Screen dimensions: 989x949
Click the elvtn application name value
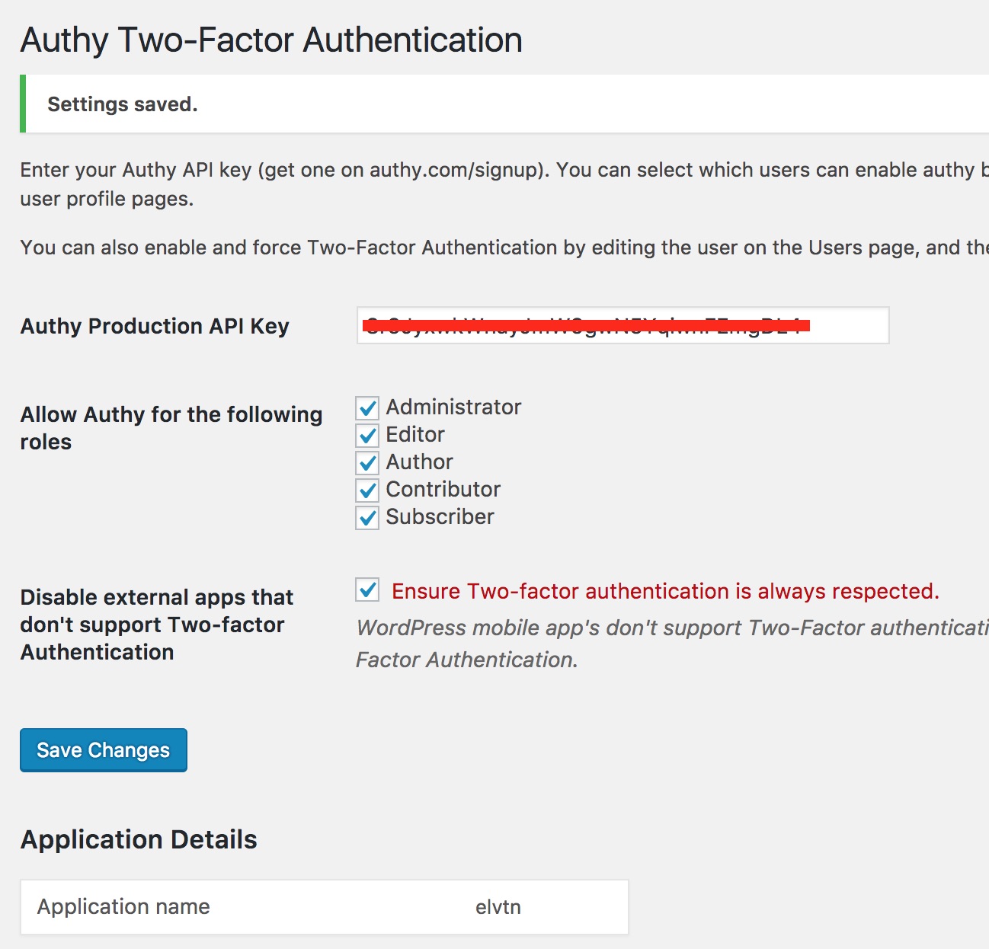click(497, 907)
